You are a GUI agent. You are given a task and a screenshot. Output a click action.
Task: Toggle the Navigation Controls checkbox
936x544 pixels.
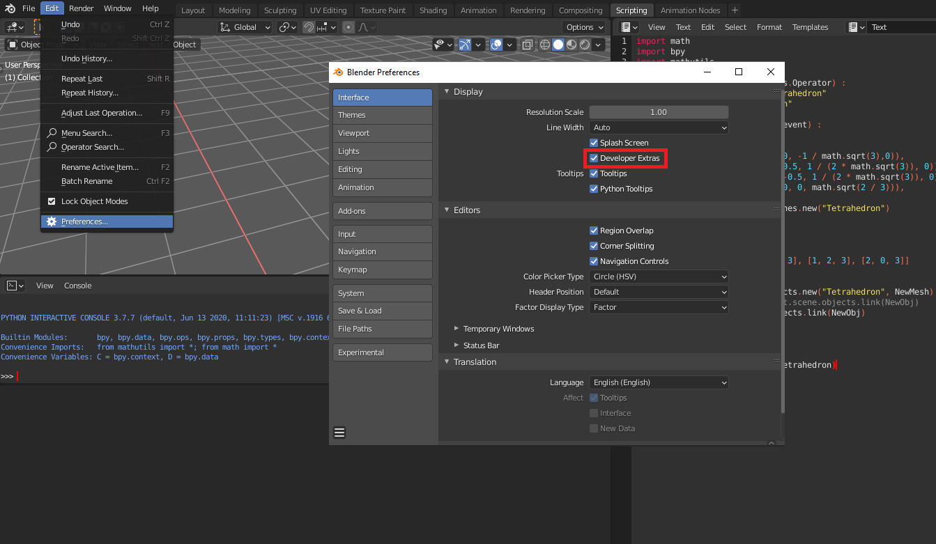tap(594, 261)
